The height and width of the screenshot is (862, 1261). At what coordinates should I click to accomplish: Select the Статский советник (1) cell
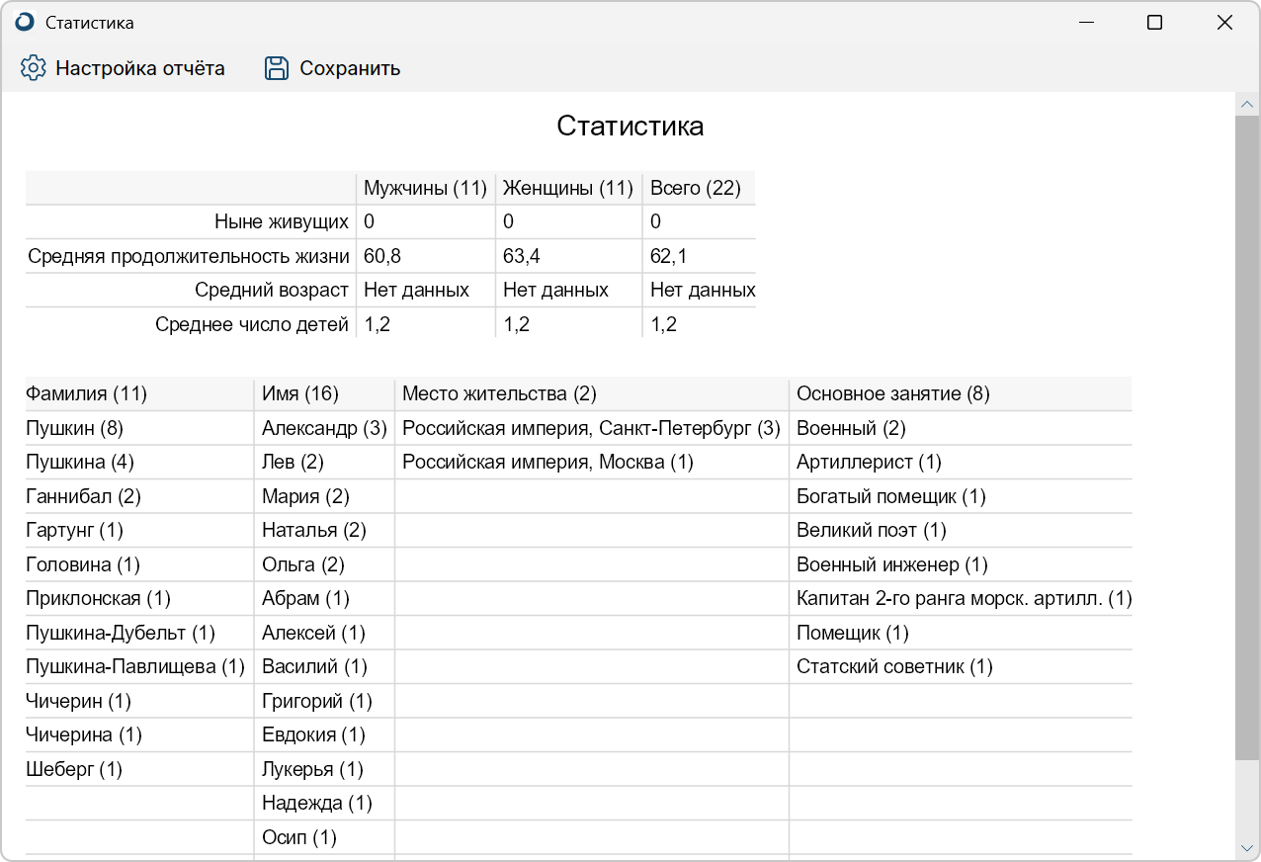(x=961, y=666)
